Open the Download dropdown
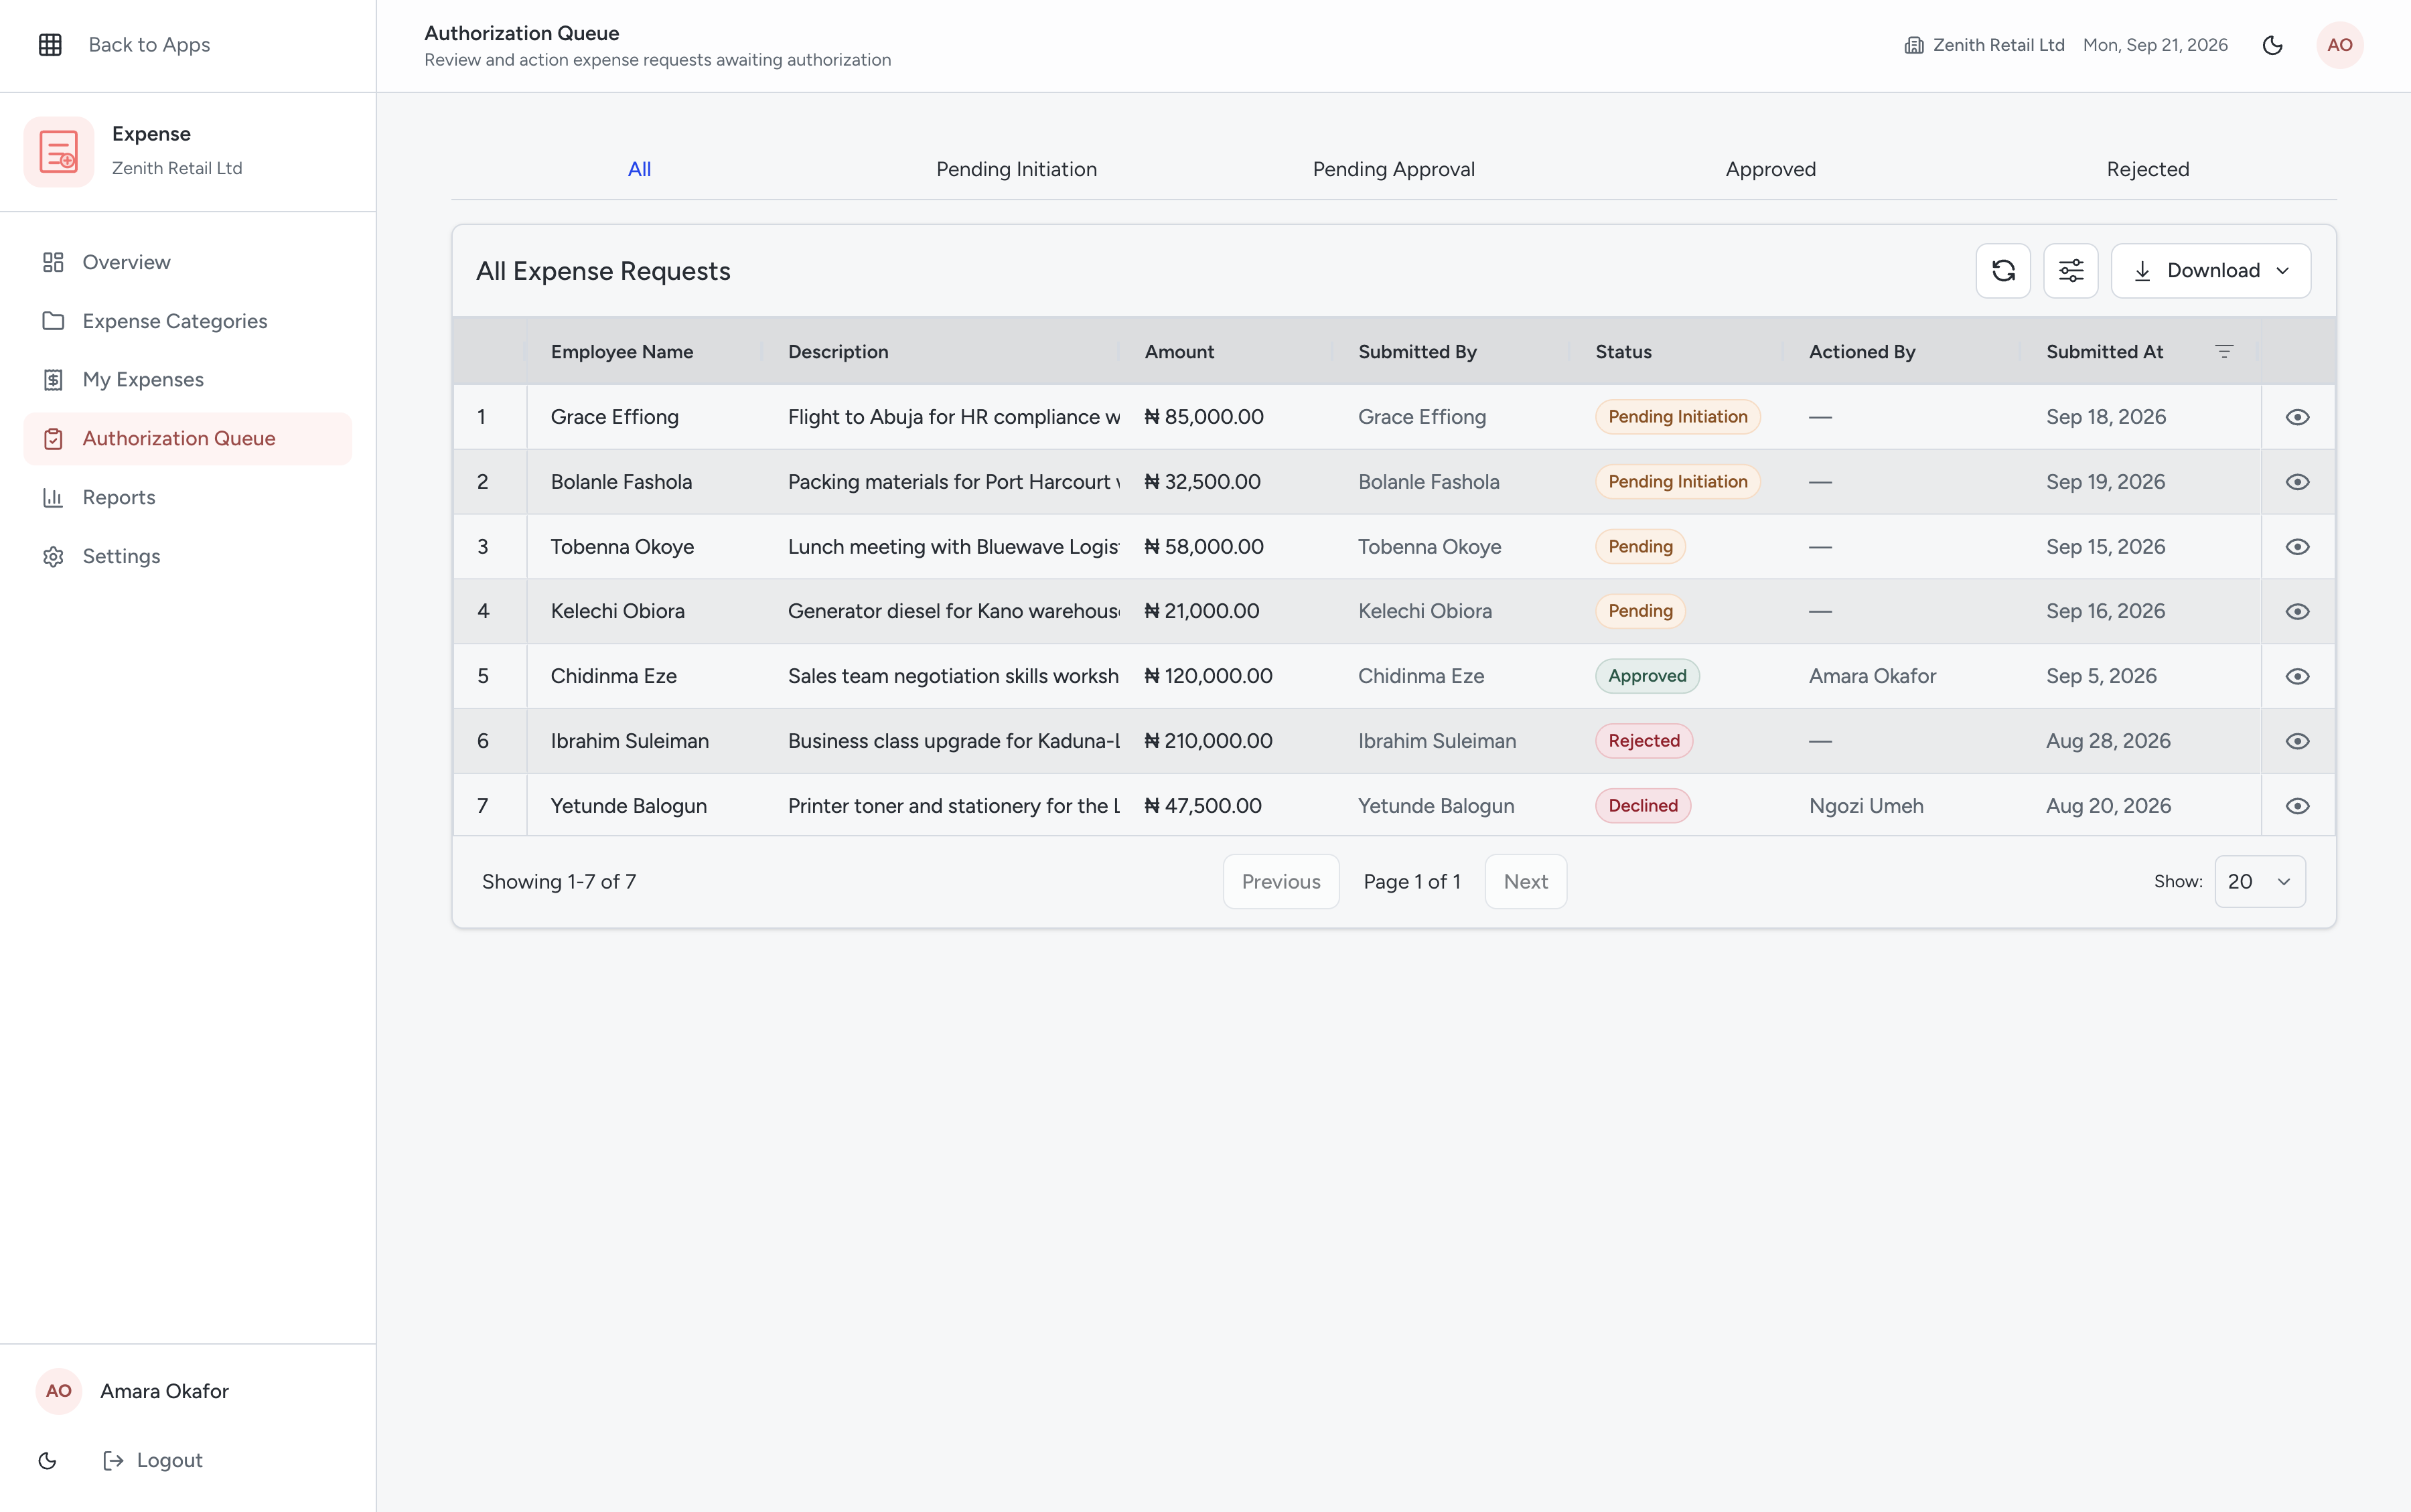 [2211, 270]
